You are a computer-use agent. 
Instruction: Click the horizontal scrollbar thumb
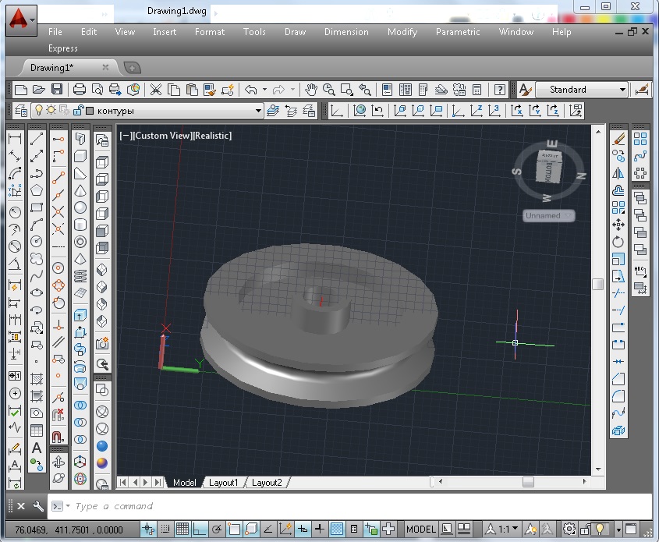pyautogui.click(x=528, y=481)
